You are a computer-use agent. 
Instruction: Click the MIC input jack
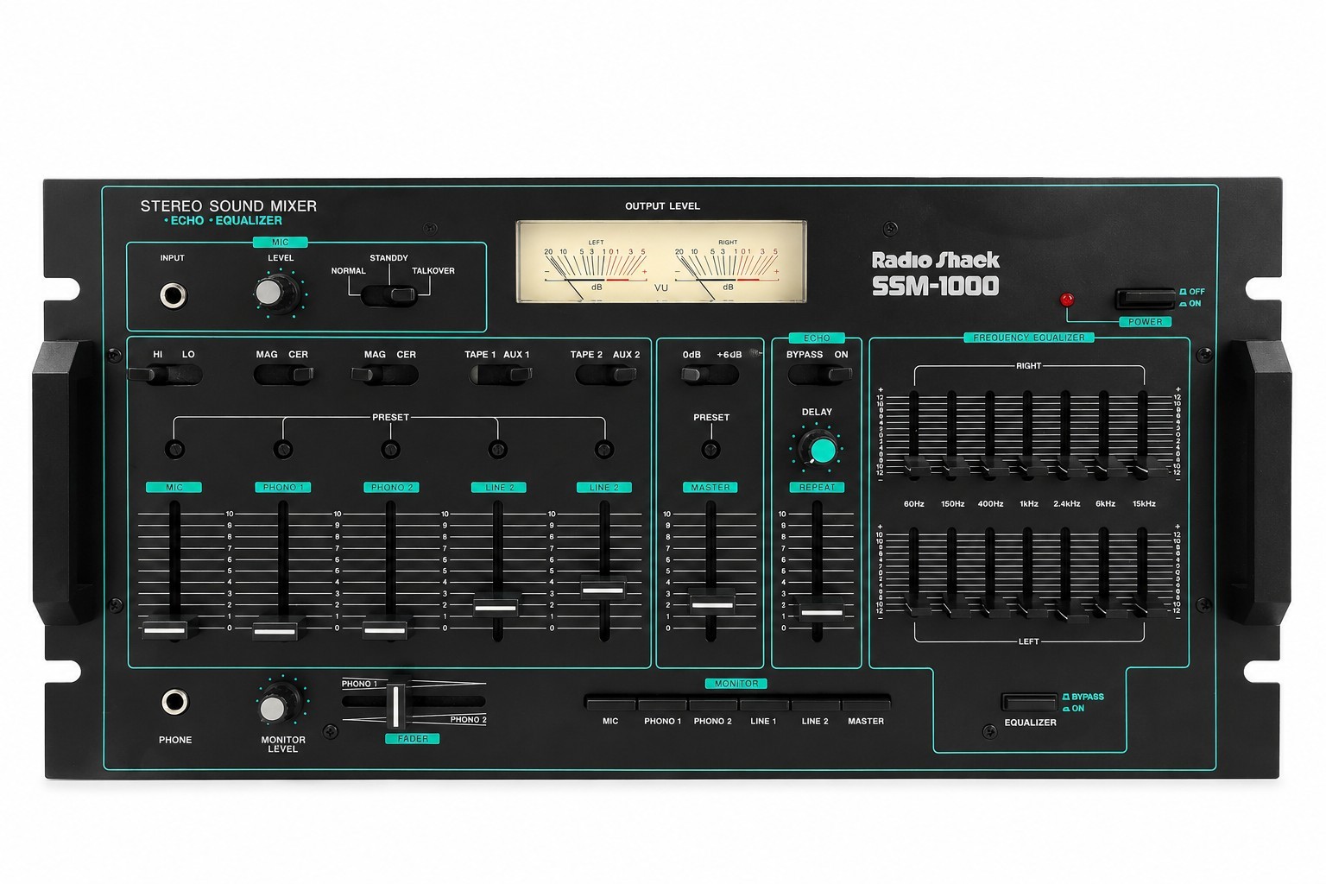(x=174, y=295)
